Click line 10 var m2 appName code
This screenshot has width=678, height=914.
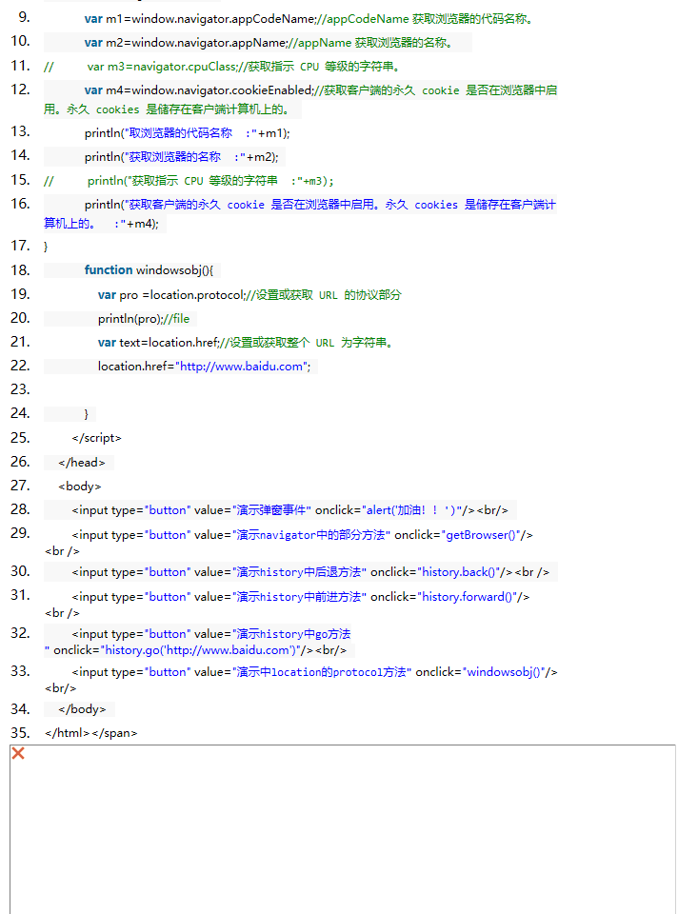pyautogui.click(x=269, y=43)
